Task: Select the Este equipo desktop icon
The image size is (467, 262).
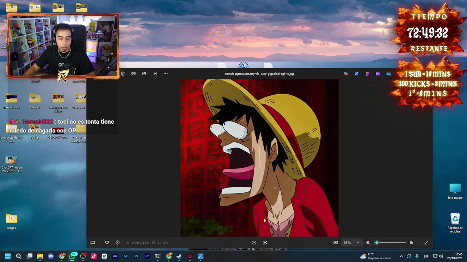Action: point(455,191)
